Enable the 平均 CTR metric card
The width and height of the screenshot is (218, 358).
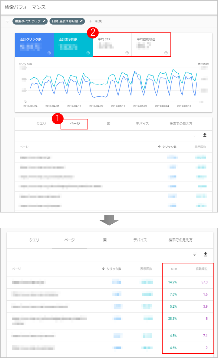click(112, 45)
